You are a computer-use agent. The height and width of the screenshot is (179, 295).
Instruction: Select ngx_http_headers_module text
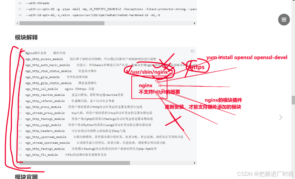(45, 131)
